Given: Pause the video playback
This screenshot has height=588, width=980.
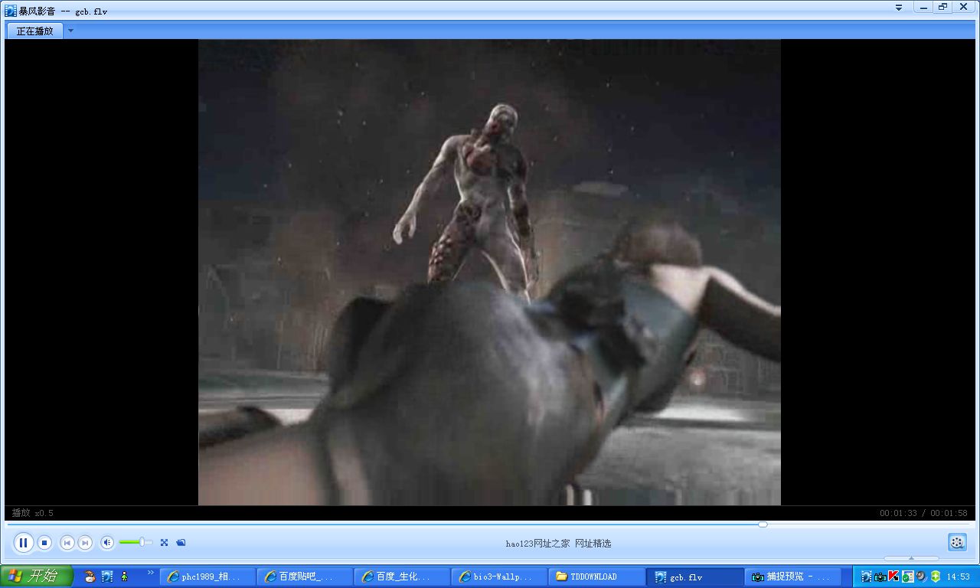Looking at the screenshot, I should 23,543.
